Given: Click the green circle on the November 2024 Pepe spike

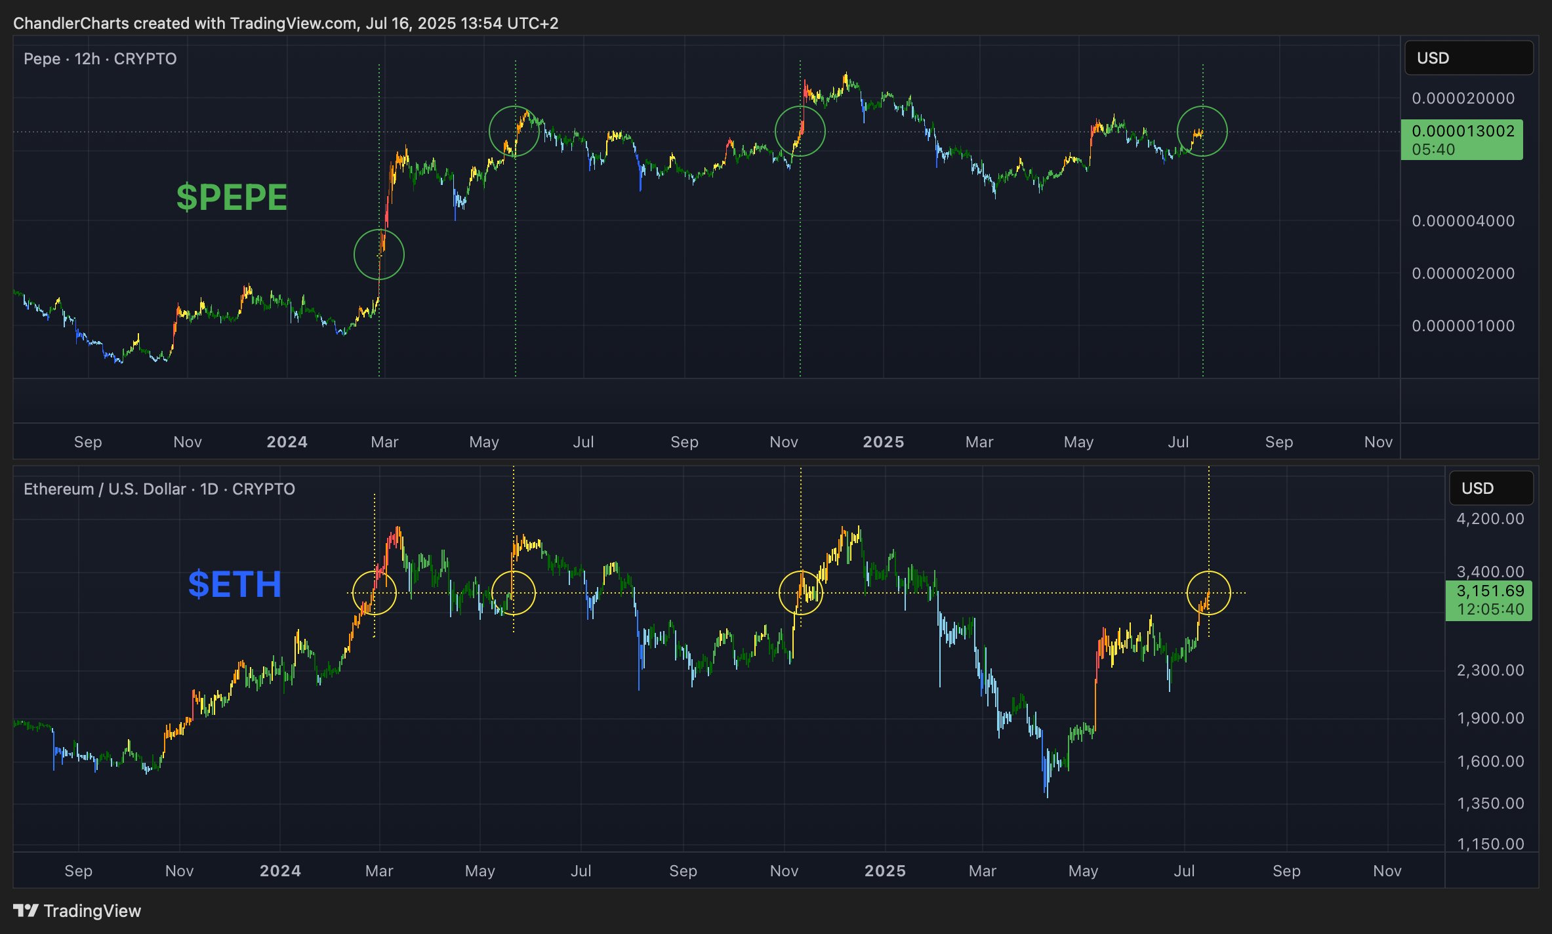Looking at the screenshot, I should [x=800, y=131].
